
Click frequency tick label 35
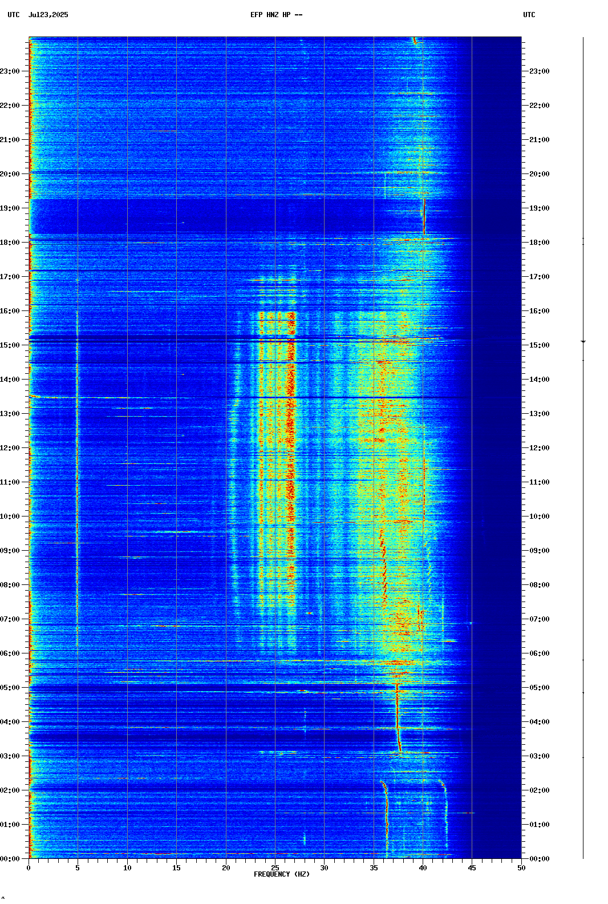tap(374, 868)
